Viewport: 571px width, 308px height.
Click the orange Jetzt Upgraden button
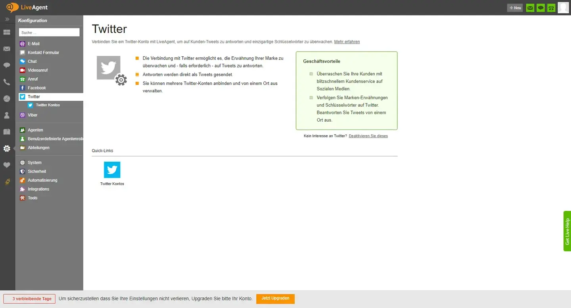[x=276, y=298]
